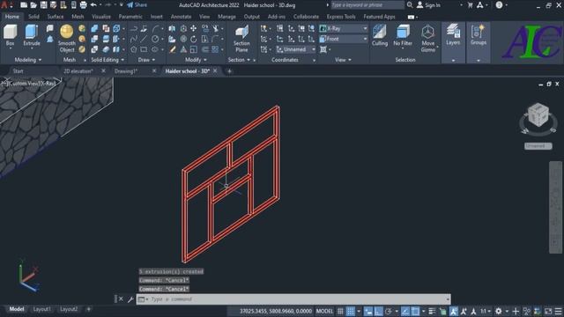Toggle lineweight display in status bar

pos(432,311)
